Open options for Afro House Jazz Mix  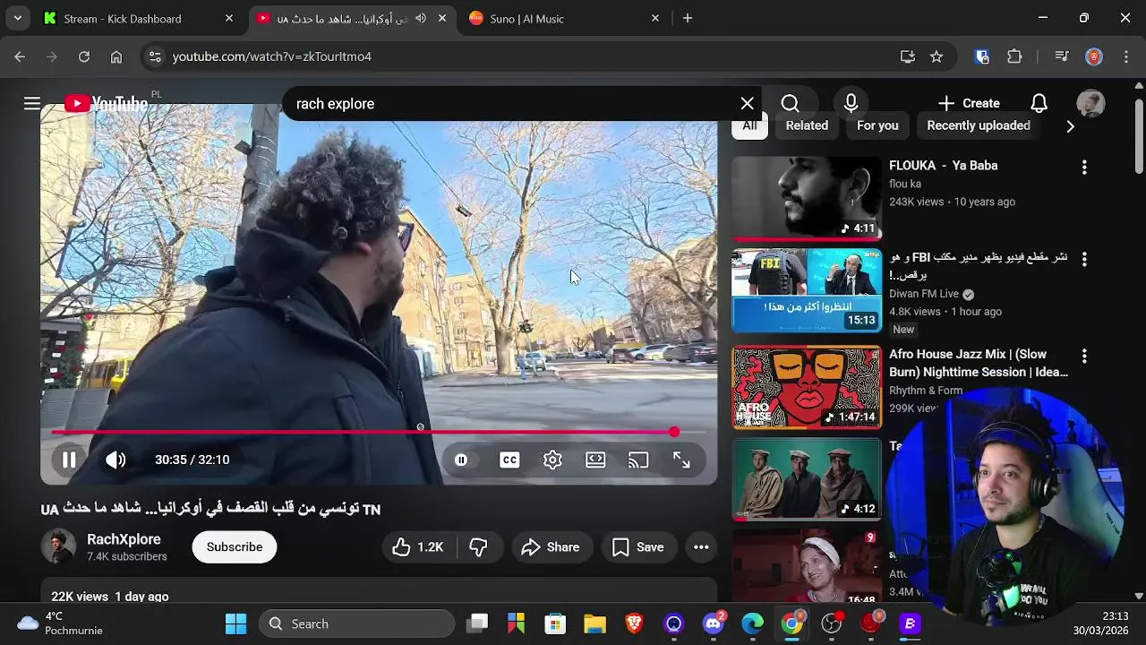(1084, 356)
